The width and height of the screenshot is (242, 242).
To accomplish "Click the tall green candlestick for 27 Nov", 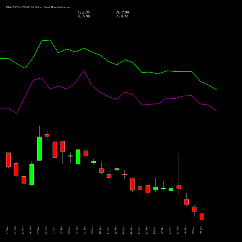I will [39, 149].
